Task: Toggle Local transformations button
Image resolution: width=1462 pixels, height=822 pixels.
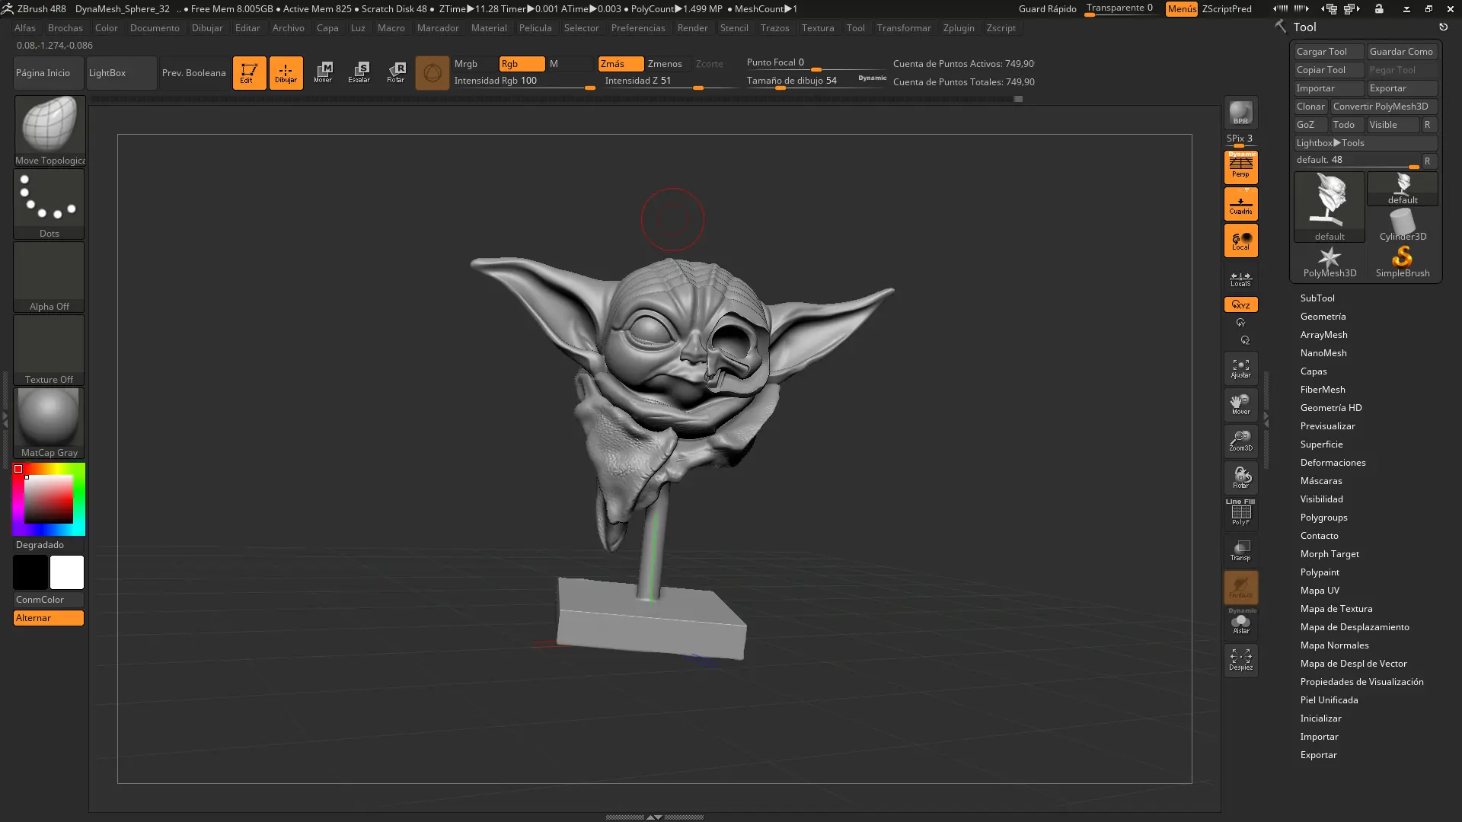Action: click(x=1240, y=241)
